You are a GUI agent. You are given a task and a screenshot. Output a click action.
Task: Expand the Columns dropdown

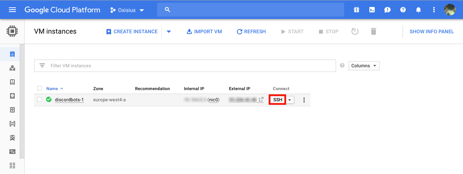pyautogui.click(x=364, y=66)
